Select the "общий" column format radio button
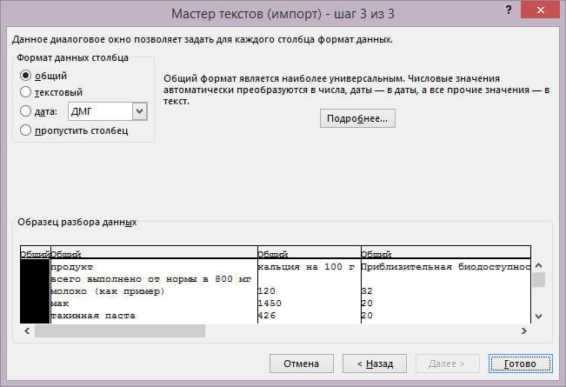566x387 pixels. tap(25, 76)
